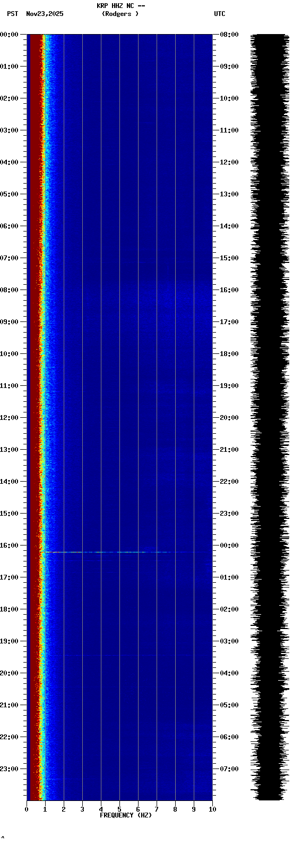Image resolution: width=293 pixels, height=843 pixels.
Task: Select the 23:00 label on the PST axis
Action: point(9,769)
